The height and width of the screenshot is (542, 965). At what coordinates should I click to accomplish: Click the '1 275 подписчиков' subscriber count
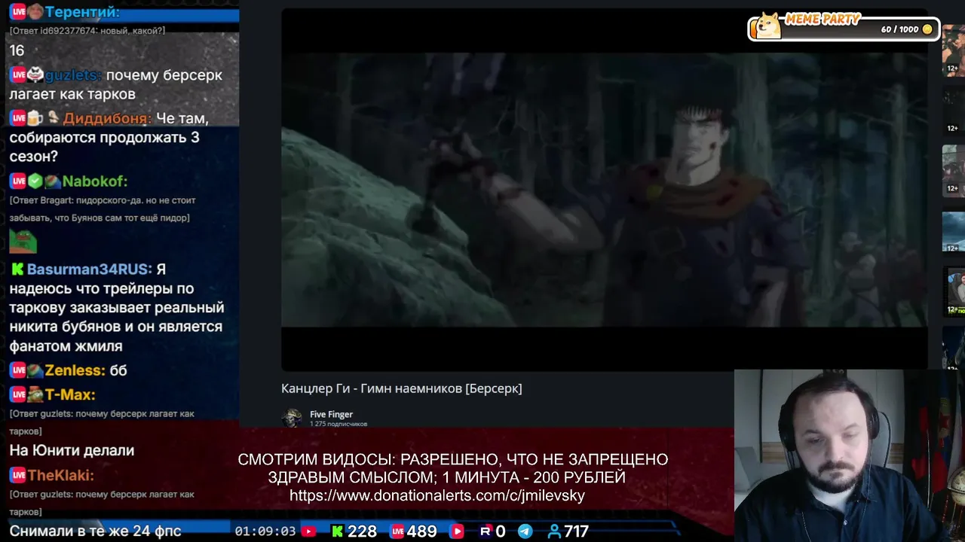pos(339,424)
